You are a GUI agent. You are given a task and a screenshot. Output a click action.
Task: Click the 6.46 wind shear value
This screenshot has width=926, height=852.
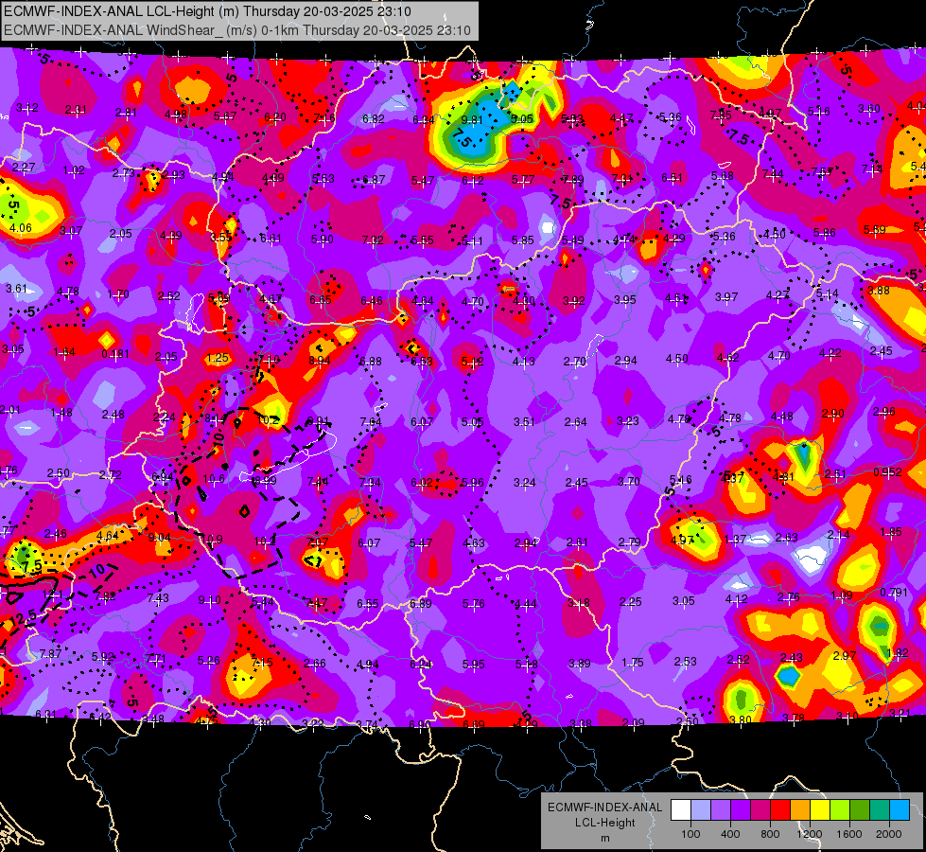pyautogui.click(x=372, y=301)
